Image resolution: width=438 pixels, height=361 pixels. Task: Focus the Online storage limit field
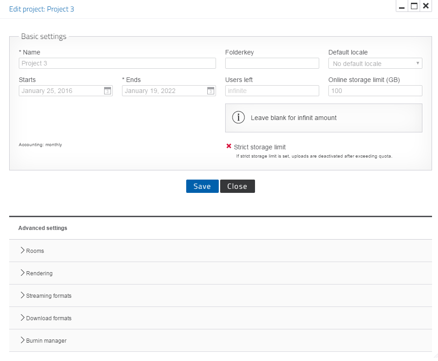375,91
